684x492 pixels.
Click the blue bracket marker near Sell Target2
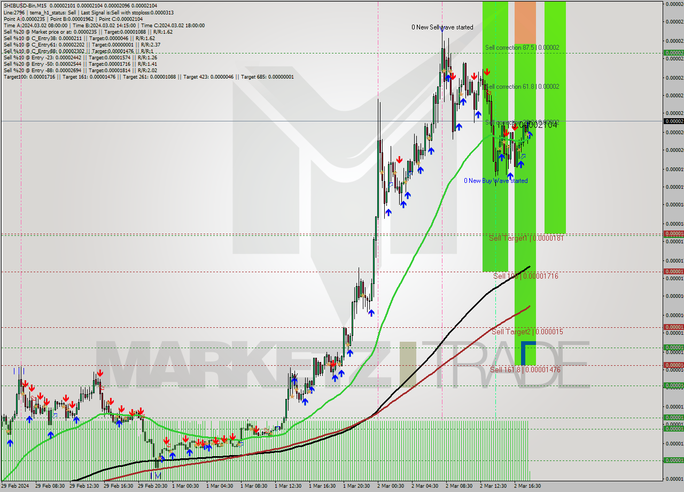[528, 353]
